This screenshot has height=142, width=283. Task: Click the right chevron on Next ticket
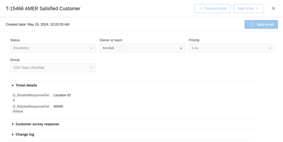257,9
